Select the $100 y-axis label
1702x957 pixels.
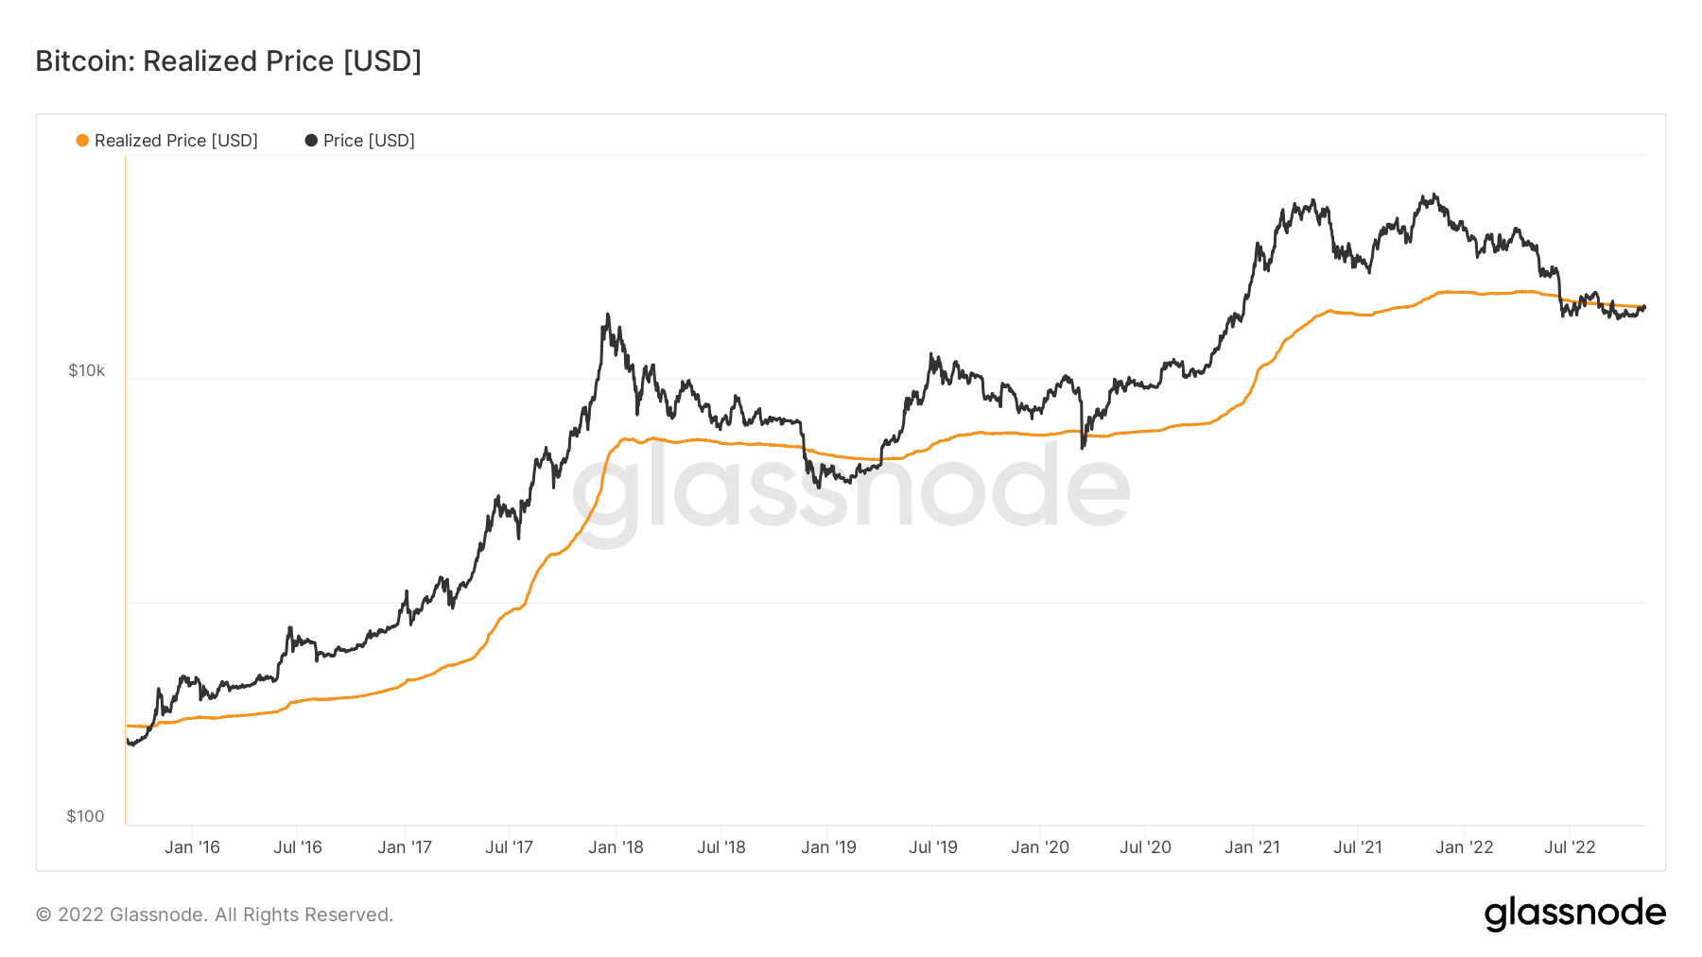[x=85, y=816]
